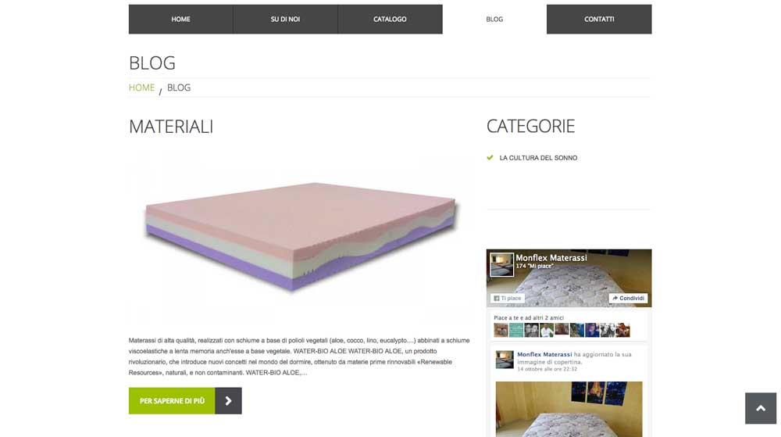Click the Monflex Materassi profile picture in widget header

(x=501, y=264)
